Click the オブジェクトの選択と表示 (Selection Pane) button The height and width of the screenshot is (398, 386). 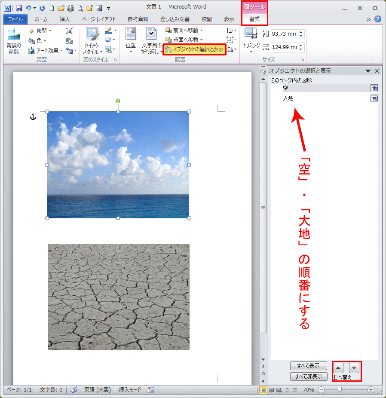(x=195, y=49)
